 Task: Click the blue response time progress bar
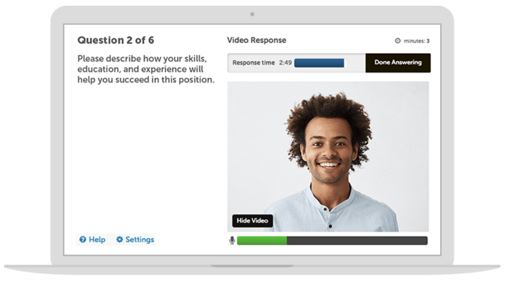point(319,63)
